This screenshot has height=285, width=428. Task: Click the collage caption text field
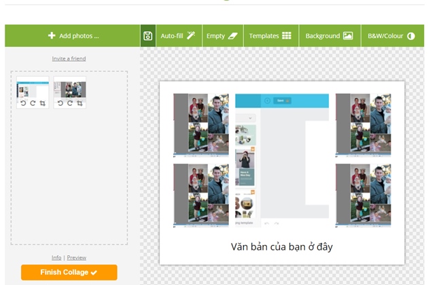point(281,246)
